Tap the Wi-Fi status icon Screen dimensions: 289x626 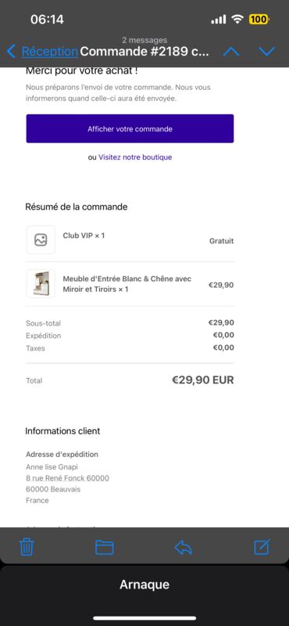[x=237, y=19]
